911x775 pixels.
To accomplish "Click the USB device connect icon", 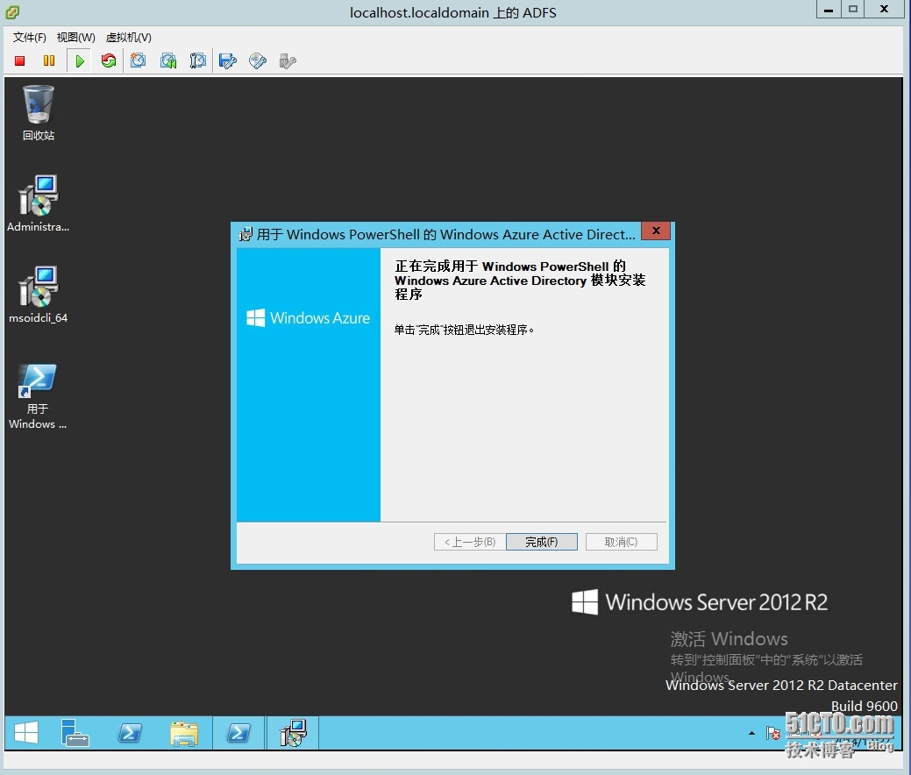I will point(288,60).
